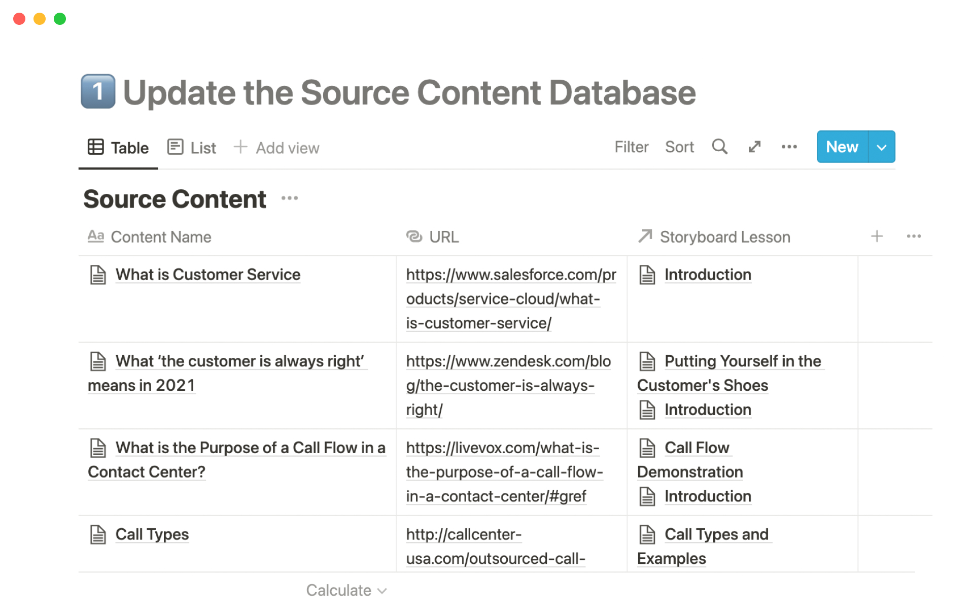Open database as full page via expand icon
This screenshot has width=974, height=609.
[754, 147]
